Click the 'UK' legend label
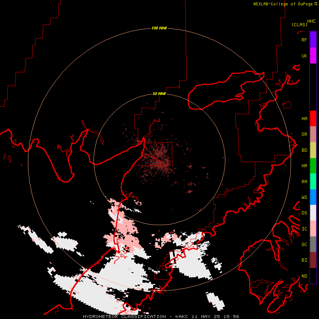Screen dimensions: 319x319 (x=304, y=56)
